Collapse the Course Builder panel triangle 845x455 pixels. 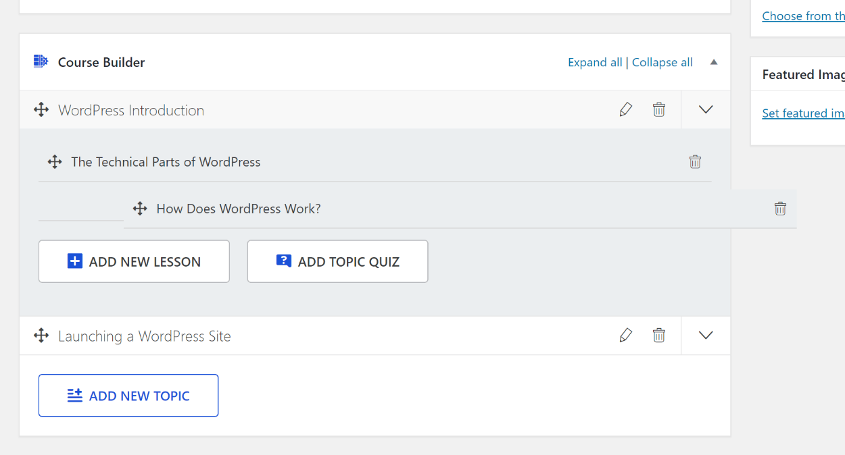tap(714, 62)
